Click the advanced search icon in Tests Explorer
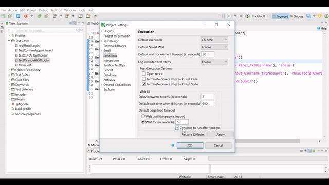Screen dimensions: 329x185 (x=81, y=30)
